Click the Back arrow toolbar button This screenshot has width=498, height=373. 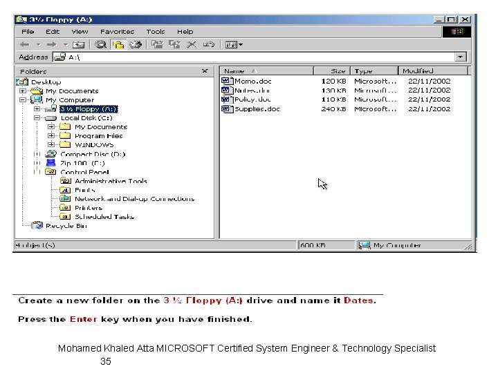[x=25, y=45]
